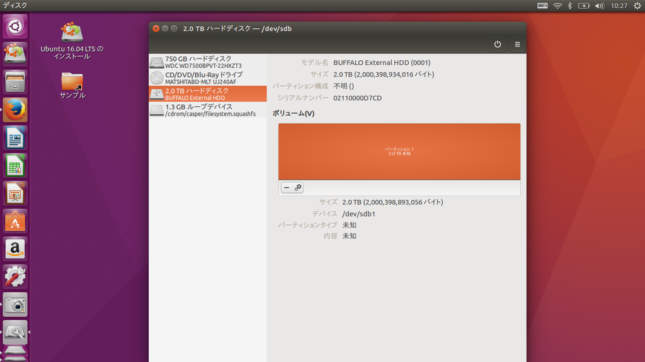645x362 pixels.
Task: Open Install Ubuntu 16.04 LTS desktop icon
Action: pyautogui.click(x=72, y=41)
